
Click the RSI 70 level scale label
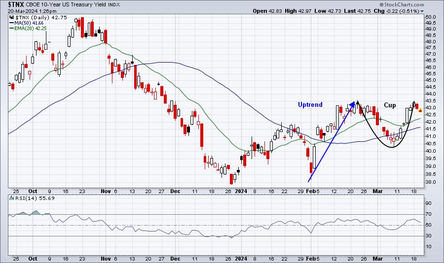coord(428,214)
